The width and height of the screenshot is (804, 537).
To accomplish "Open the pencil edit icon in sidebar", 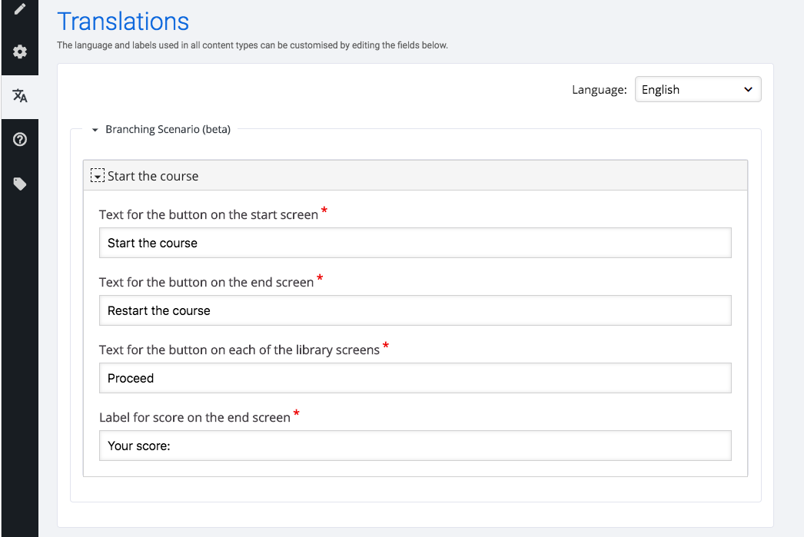I will tap(19, 8).
